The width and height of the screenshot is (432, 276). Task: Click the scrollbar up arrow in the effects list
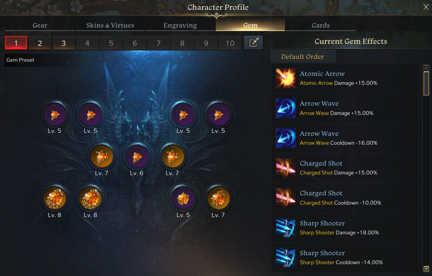(426, 68)
